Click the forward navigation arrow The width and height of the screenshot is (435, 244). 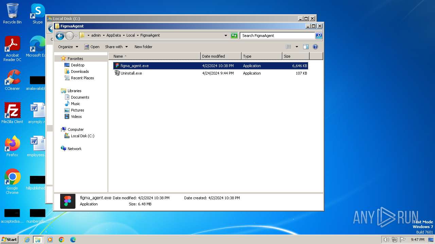69,36
